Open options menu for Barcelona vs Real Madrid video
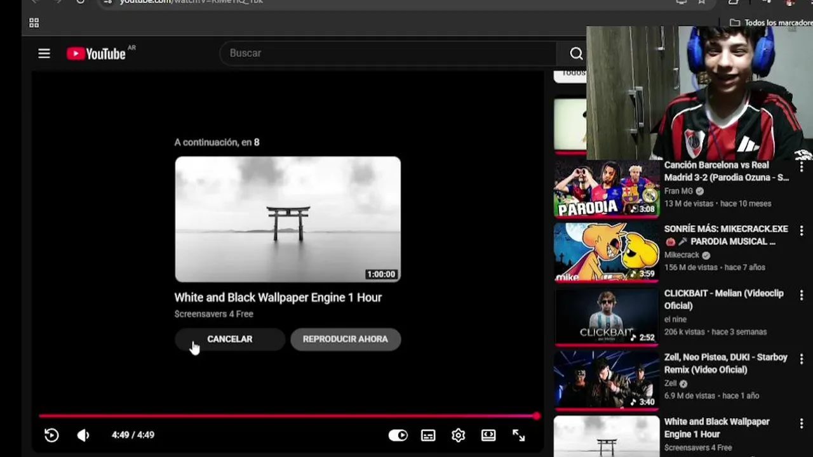Screen dimensions: 813x457 (802, 166)
